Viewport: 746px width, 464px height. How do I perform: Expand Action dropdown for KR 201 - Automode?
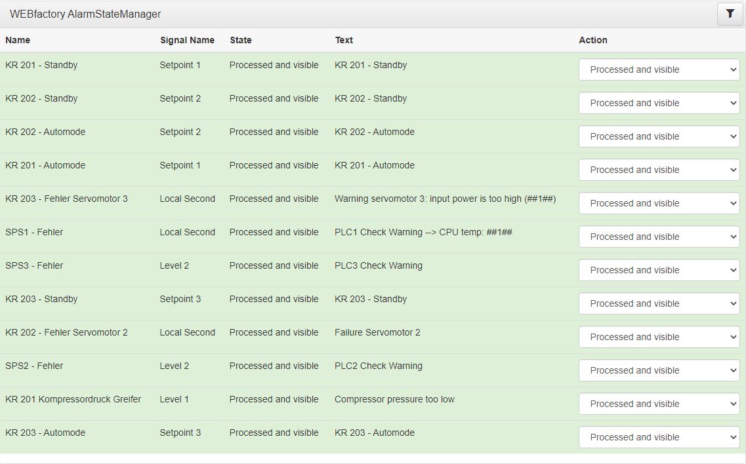coord(659,170)
